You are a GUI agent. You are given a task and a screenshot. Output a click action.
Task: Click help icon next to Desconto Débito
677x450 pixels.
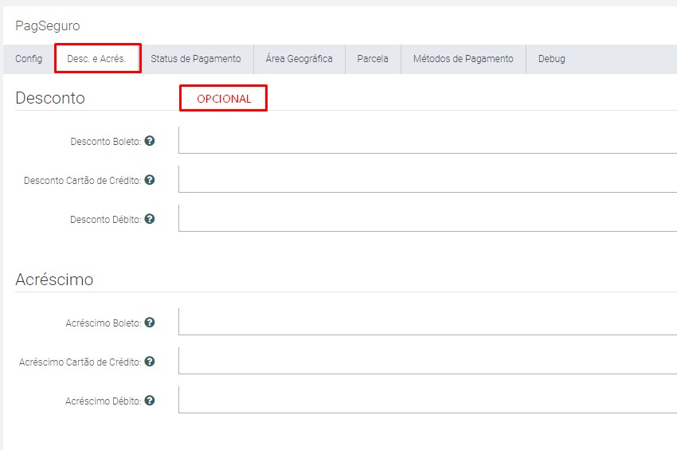(x=149, y=219)
